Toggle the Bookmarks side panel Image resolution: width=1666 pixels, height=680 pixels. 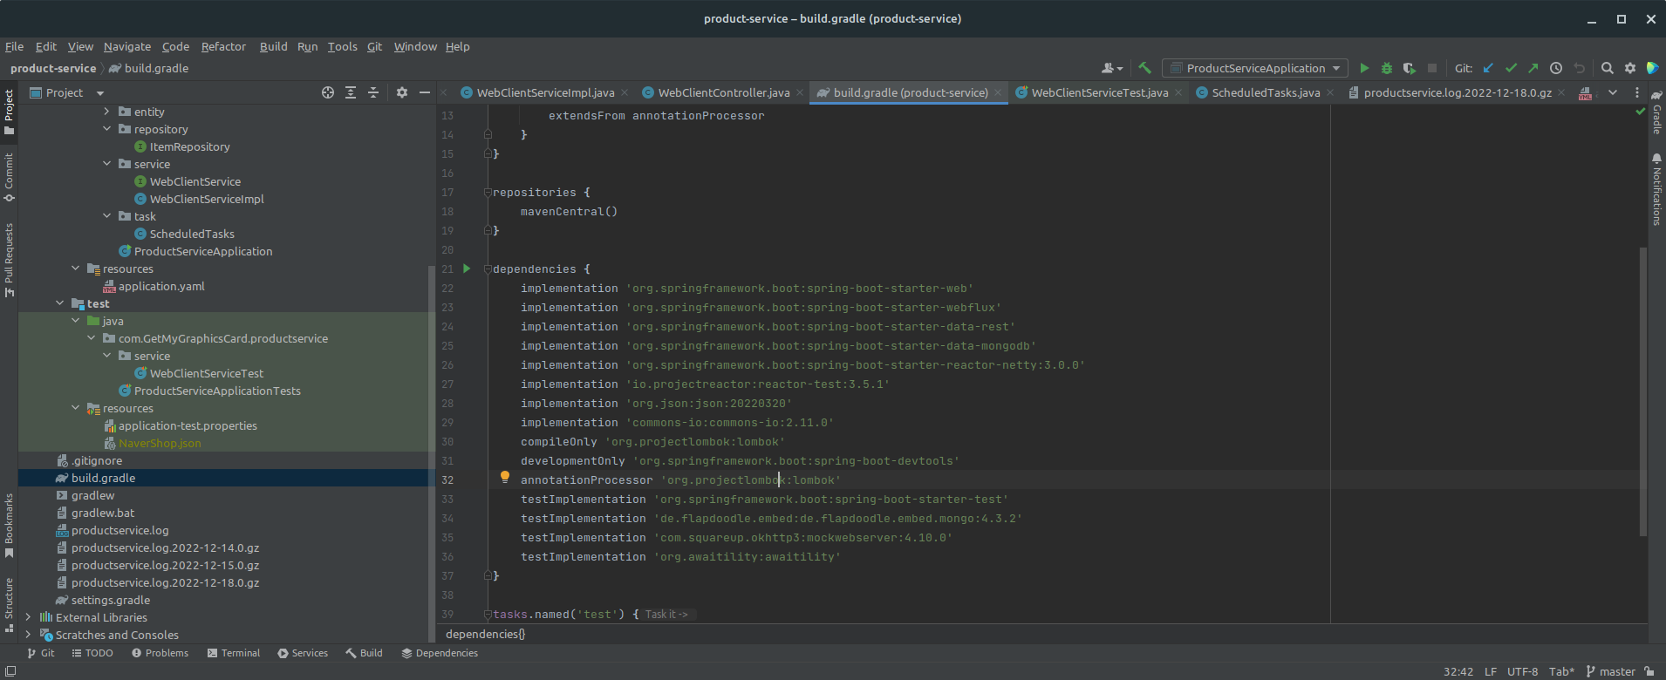9,525
